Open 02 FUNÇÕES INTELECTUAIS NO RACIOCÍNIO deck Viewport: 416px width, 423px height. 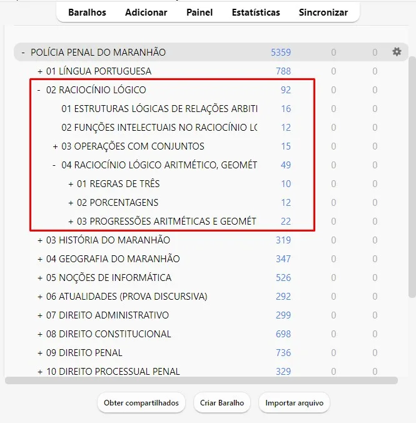coord(160,127)
